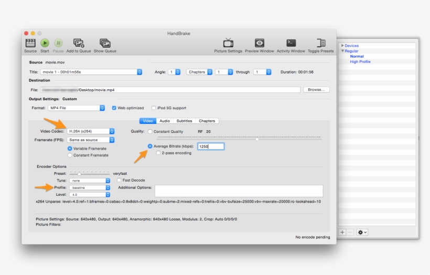Select the Constant Framerate radio button
This screenshot has height=275, width=430.
click(x=70, y=155)
